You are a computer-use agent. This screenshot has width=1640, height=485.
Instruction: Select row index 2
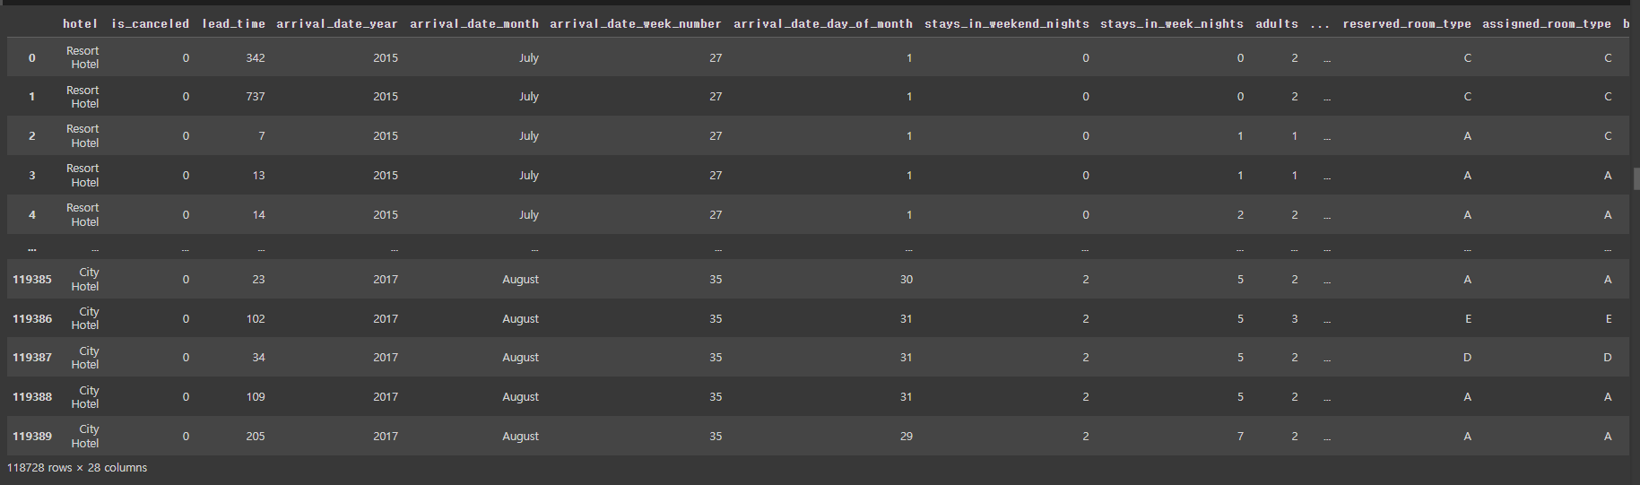pyautogui.click(x=32, y=136)
